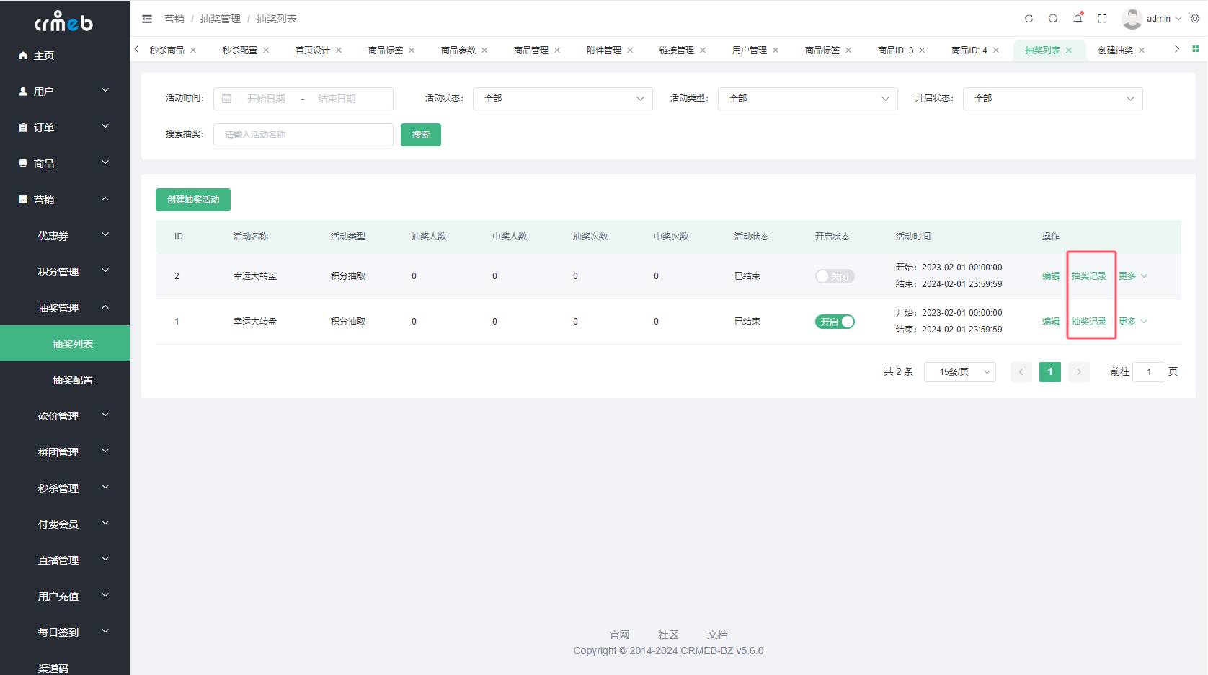Click the 搜索 search button
The height and width of the screenshot is (675, 1208).
pyautogui.click(x=420, y=134)
